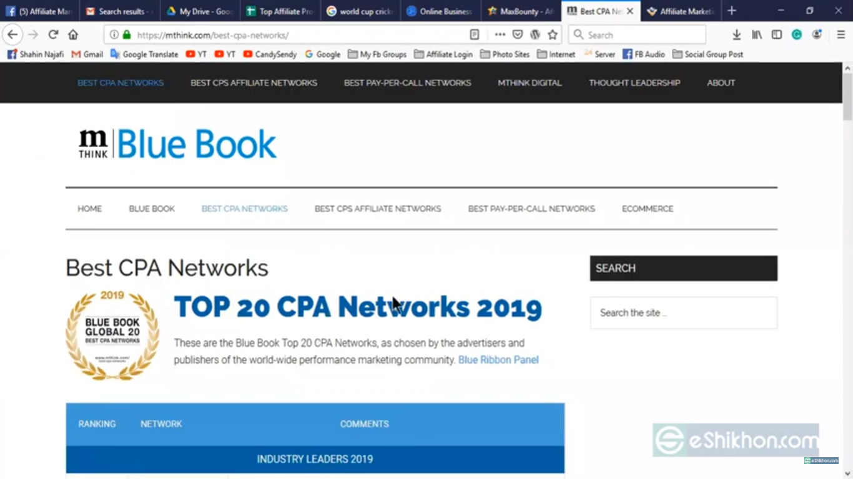Go to BEST PAY-PER-CALL NETWORKS page

(531, 208)
